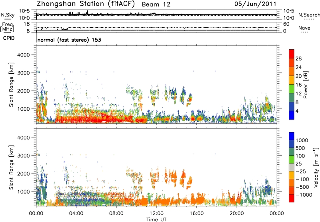Click the "12:00" time tick label

[x=156, y=214]
